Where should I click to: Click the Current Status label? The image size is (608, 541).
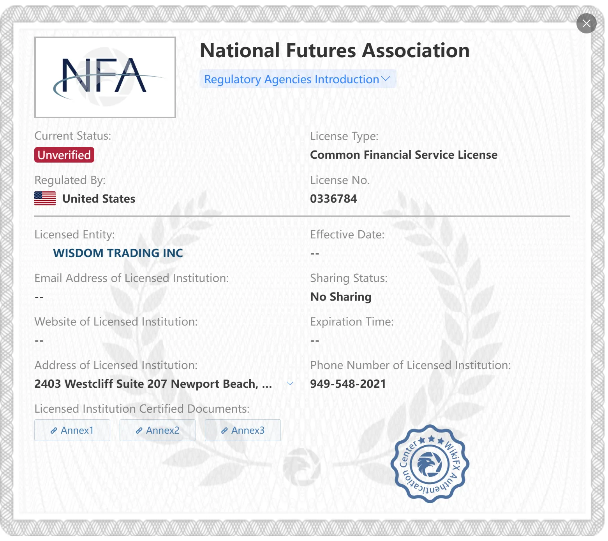73,136
